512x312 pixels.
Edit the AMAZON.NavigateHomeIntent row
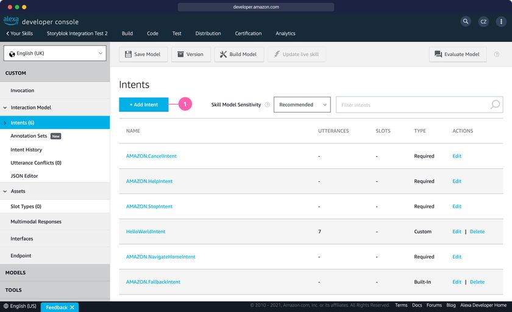tap(457, 257)
